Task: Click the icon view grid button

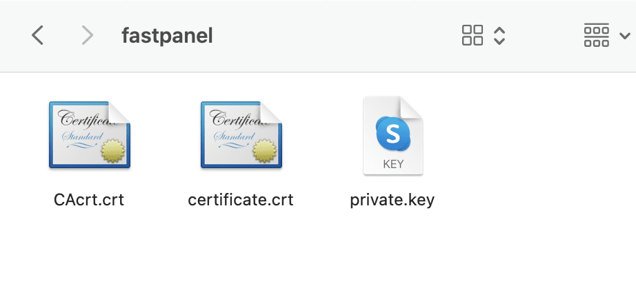Action: [x=473, y=35]
